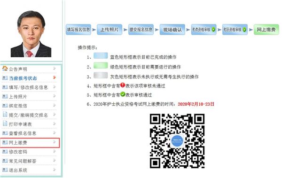Image resolution: width=282 pixels, height=178 pixels.
Task: Click the icon beside 网上缴费 in sidebar
Action: pos(5,142)
